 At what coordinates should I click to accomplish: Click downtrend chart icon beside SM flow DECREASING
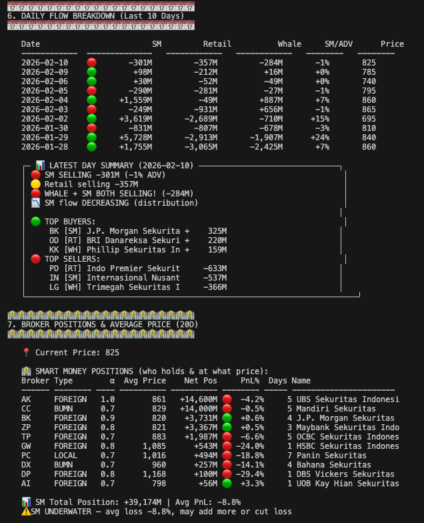35,203
